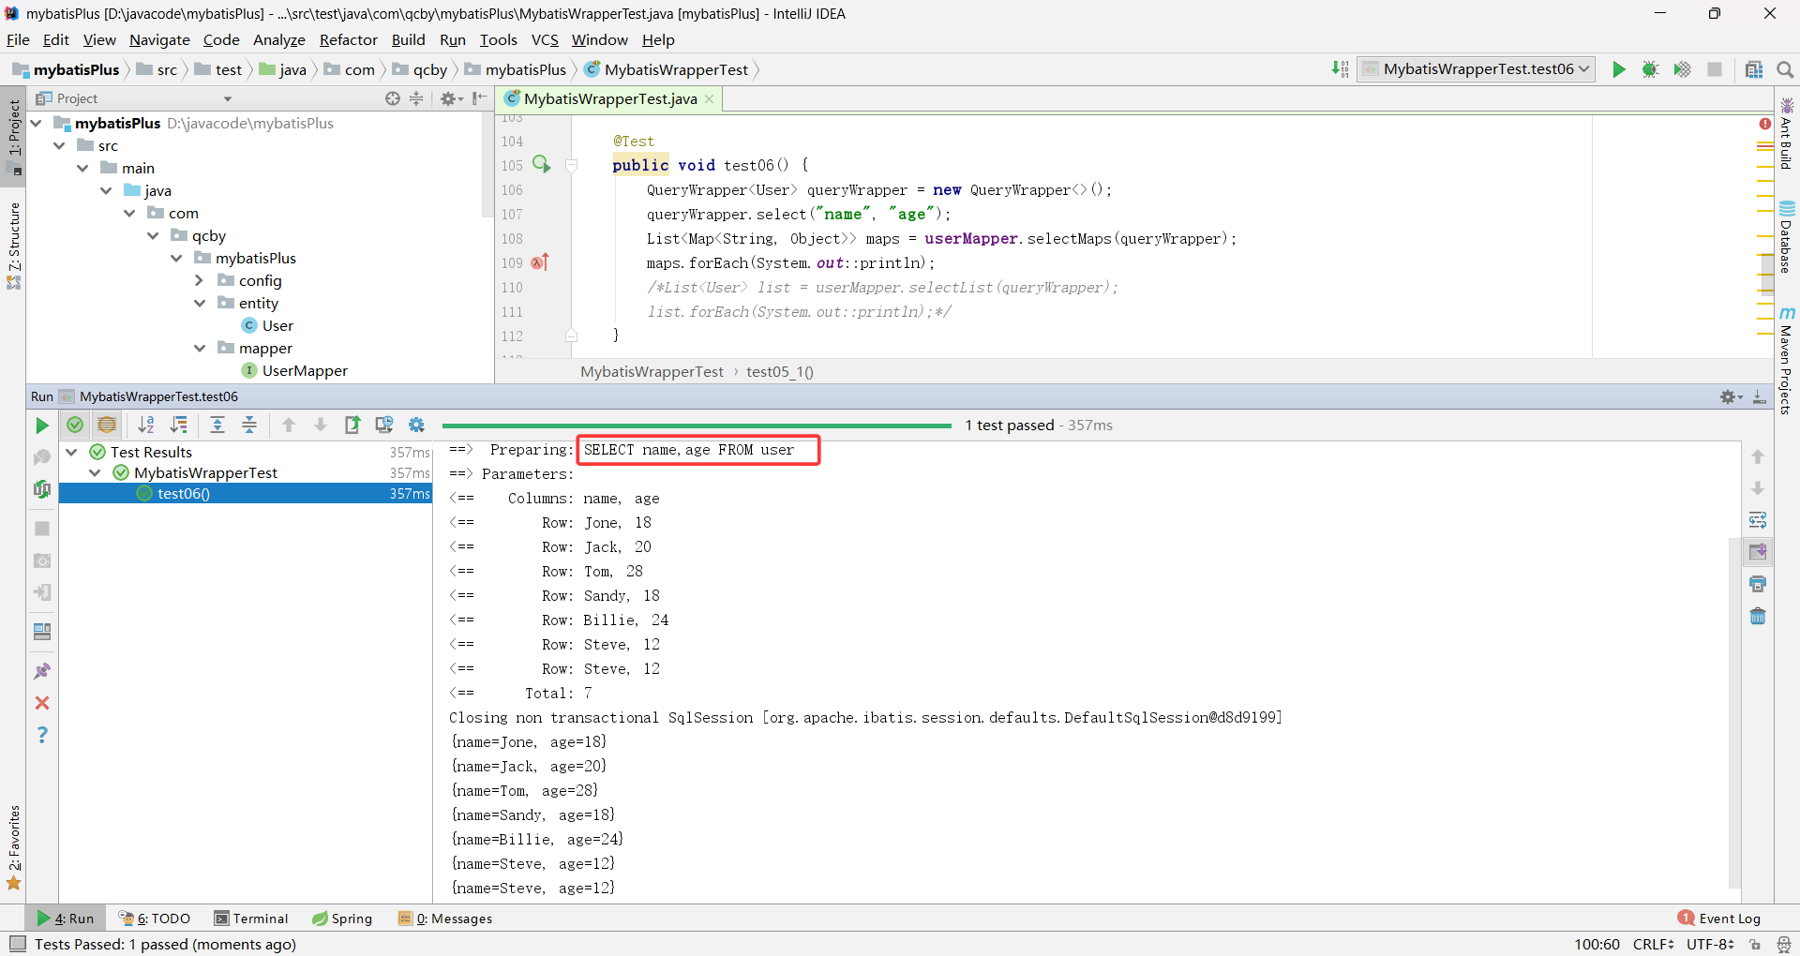The height and width of the screenshot is (956, 1800).
Task: Click the console vertical scrollbar
Action: (x=1734, y=712)
